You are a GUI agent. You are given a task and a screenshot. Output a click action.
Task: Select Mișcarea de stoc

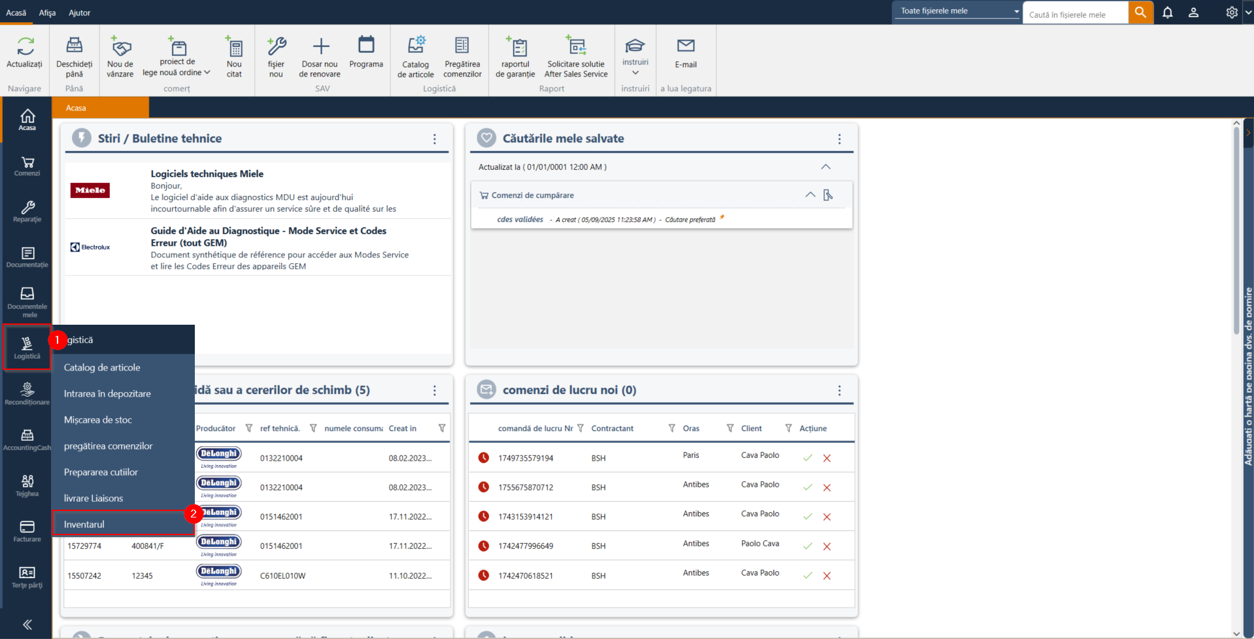click(x=124, y=420)
